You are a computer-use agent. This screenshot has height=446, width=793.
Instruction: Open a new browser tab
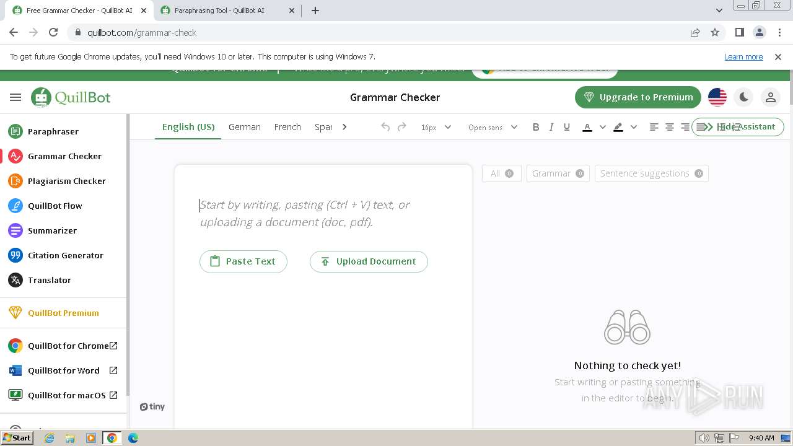click(315, 11)
